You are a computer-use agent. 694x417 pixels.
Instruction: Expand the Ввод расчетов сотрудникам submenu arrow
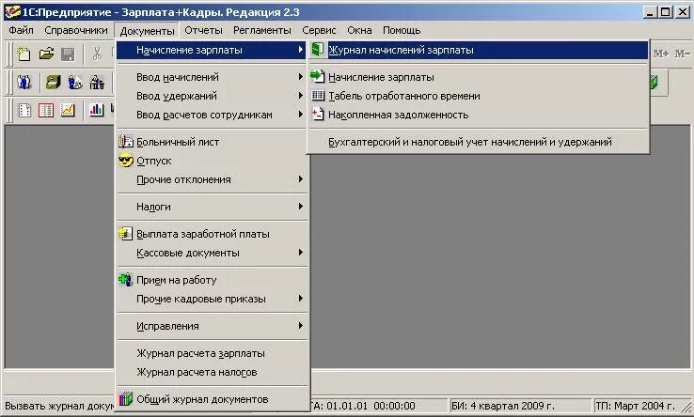pos(301,115)
